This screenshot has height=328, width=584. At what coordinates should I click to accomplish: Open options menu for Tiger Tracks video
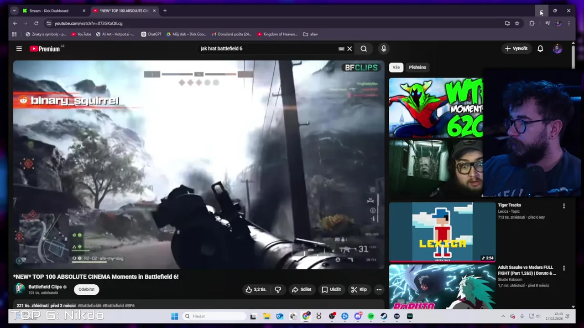564,206
